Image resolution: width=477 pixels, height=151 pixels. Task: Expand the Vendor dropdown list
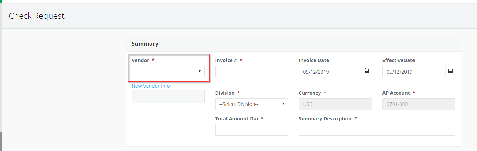[168, 71]
